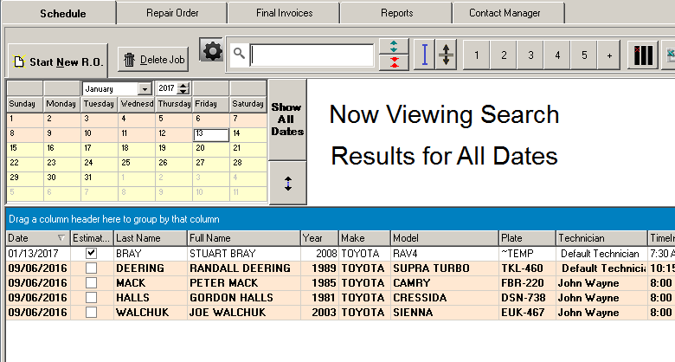The height and width of the screenshot is (362, 675).
Task: Tick the Estimate checkbox for WALCHUK
Action: [92, 313]
